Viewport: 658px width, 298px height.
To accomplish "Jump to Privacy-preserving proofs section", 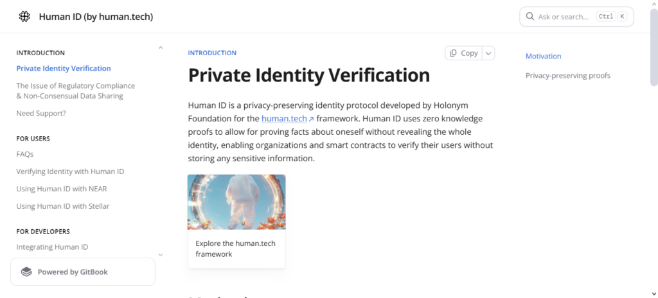I will pyautogui.click(x=567, y=76).
